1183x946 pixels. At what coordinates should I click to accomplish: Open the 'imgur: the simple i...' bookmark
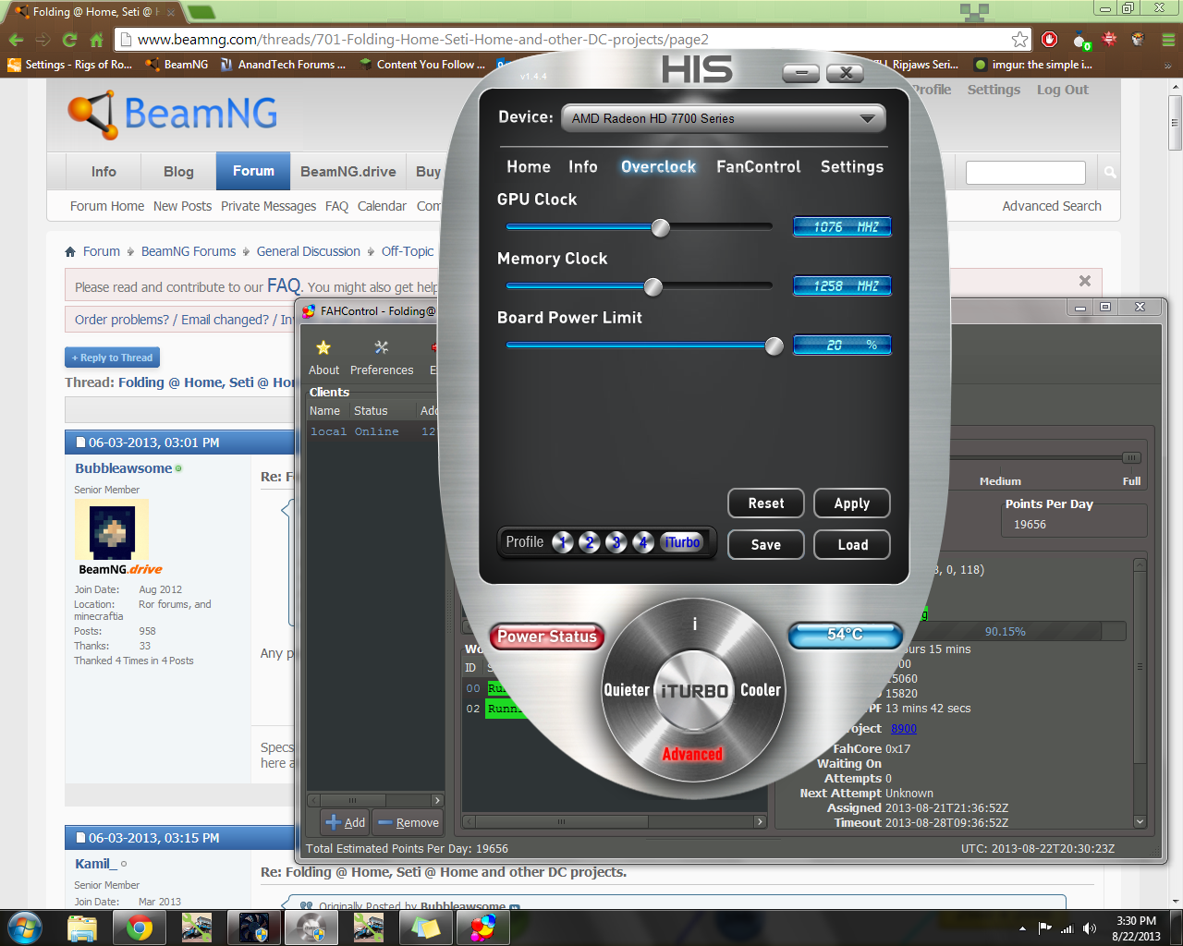(1033, 65)
